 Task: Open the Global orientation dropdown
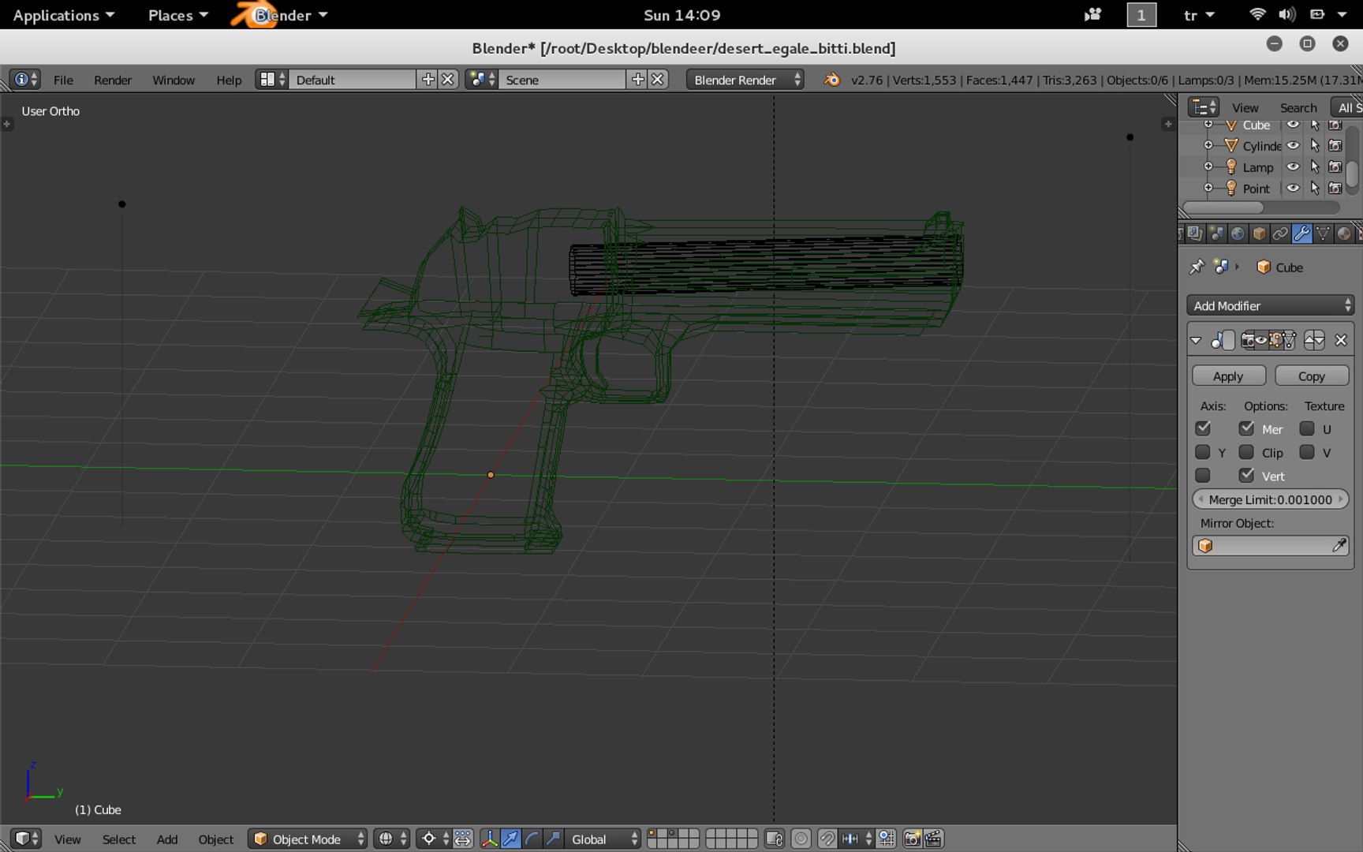click(602, 839)
